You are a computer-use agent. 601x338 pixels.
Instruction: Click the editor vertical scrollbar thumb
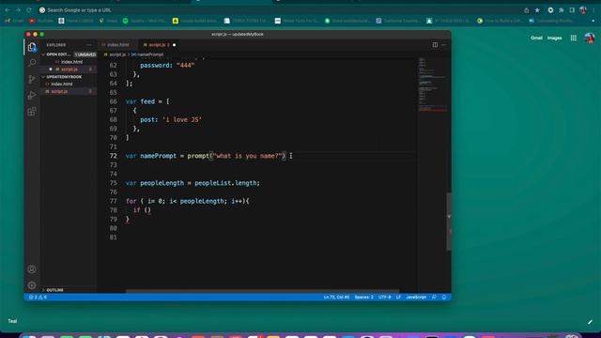(449, 222)
